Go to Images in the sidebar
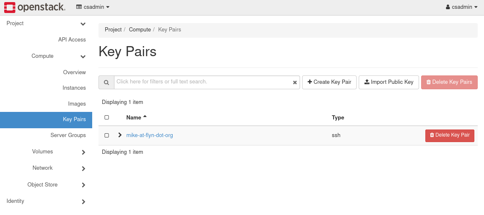The width and height of the screenshot is (484, 215). [x=77, y=104]
